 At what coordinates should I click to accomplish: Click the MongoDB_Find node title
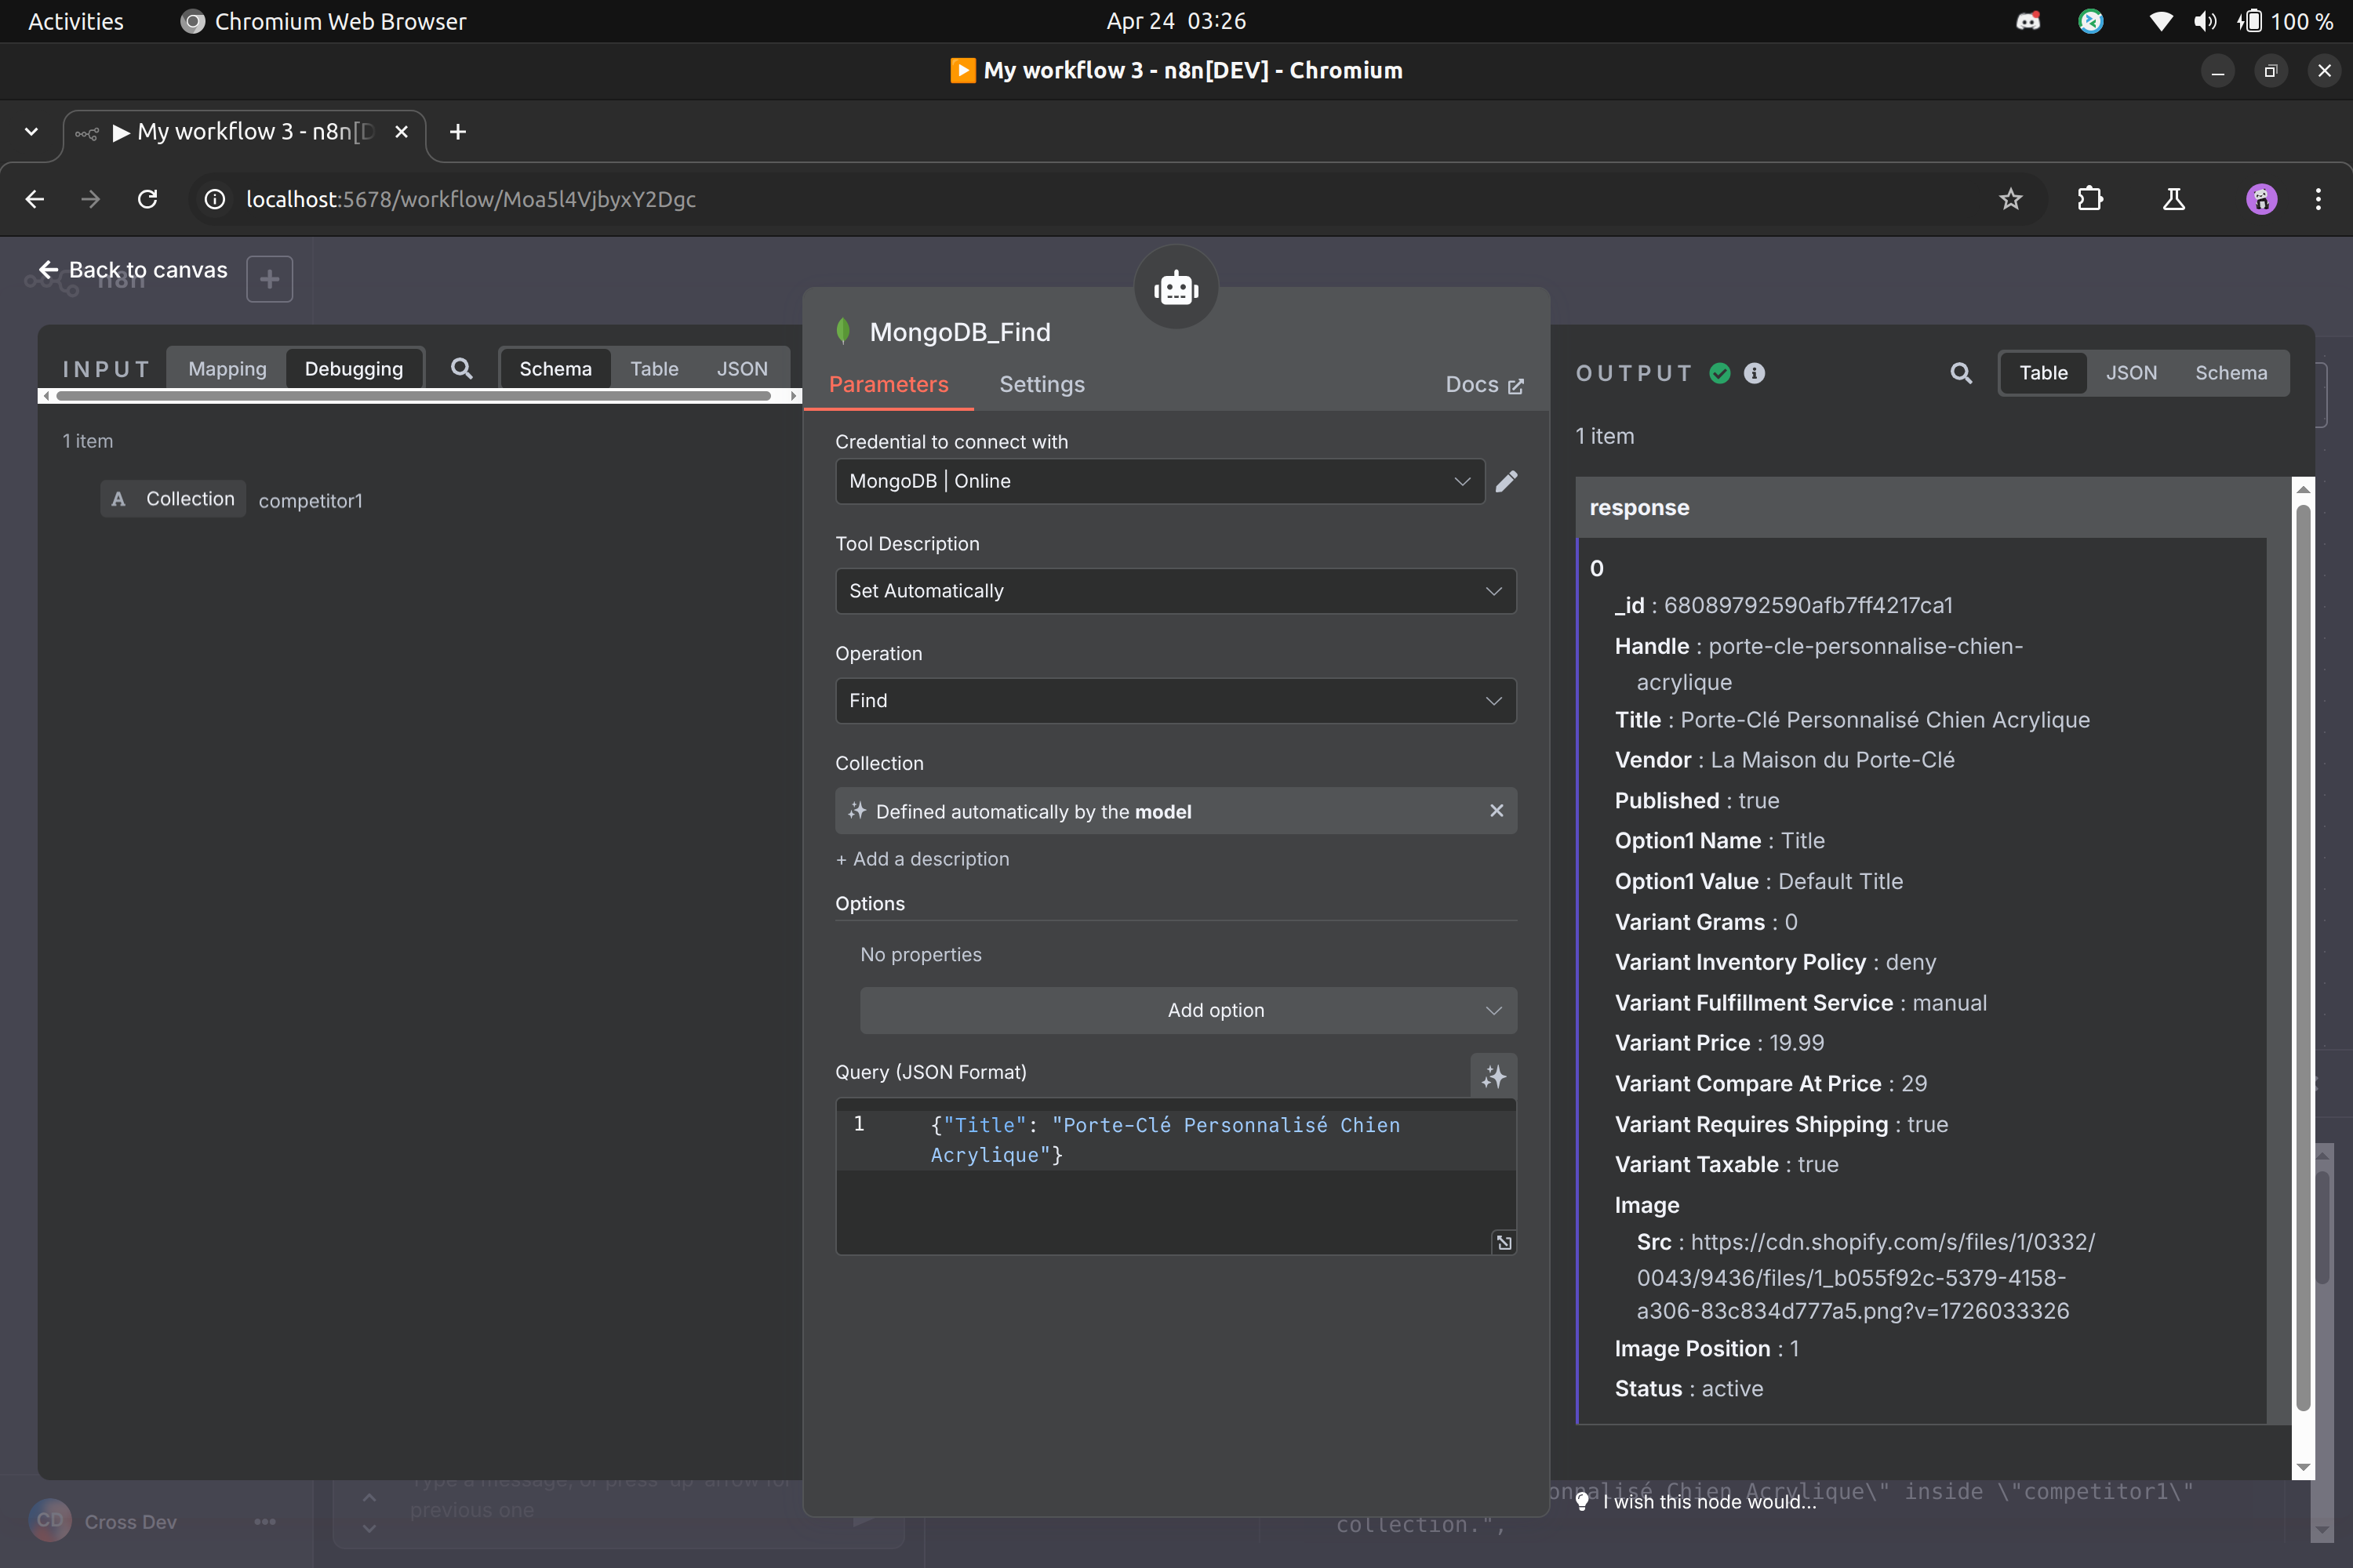click(x=959, y=331)
